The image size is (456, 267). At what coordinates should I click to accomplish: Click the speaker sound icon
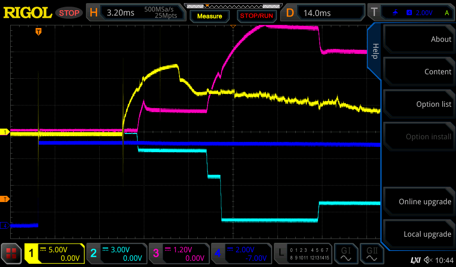(428, 260)
